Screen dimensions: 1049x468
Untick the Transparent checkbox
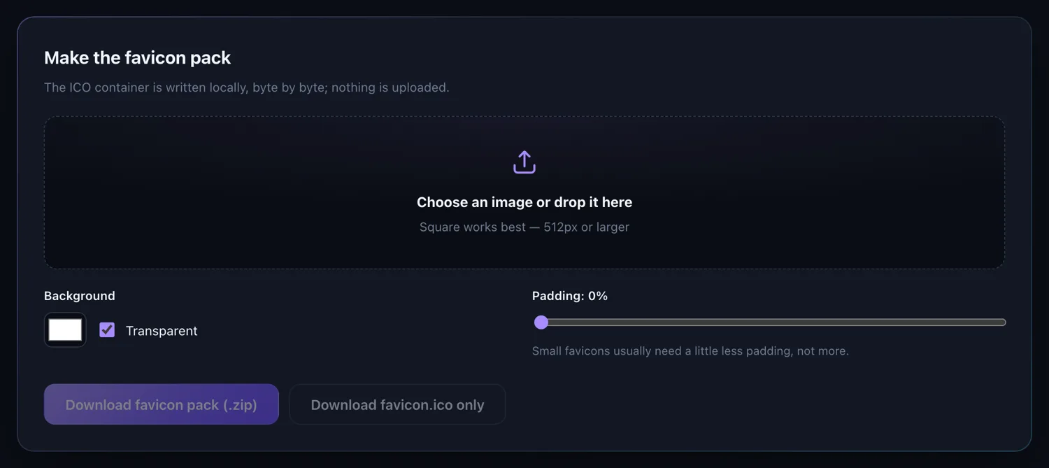107,330
